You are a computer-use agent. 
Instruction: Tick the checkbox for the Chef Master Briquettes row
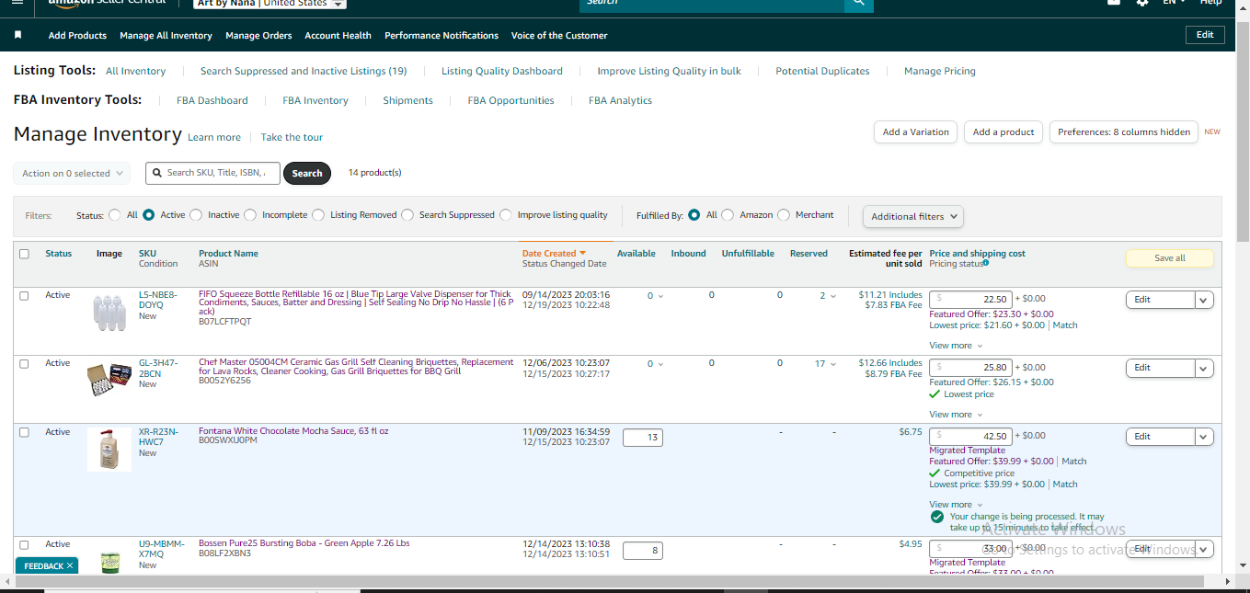pyautogui.click(x=24, y=363)
